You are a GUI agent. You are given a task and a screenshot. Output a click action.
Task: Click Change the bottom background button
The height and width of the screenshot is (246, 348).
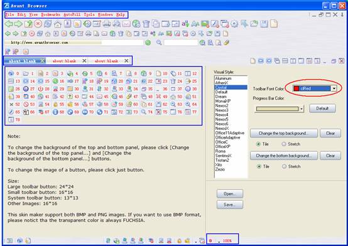(x=284, y=156)
